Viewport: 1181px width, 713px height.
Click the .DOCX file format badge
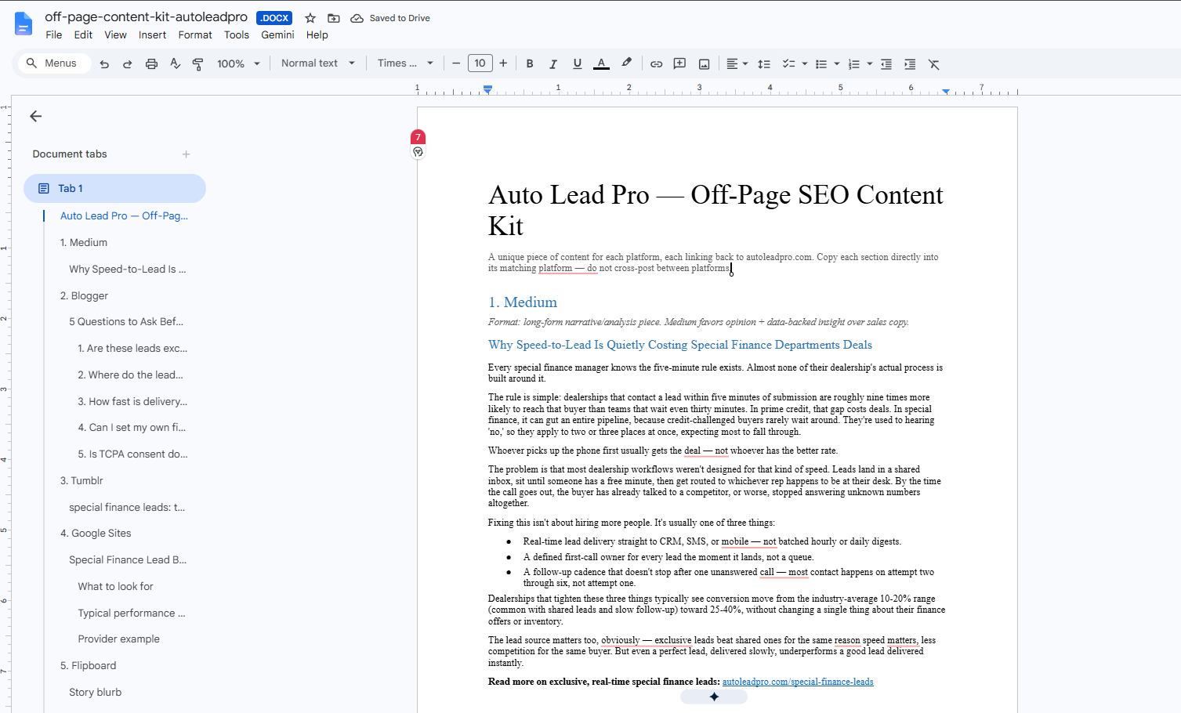coord(274,18)
